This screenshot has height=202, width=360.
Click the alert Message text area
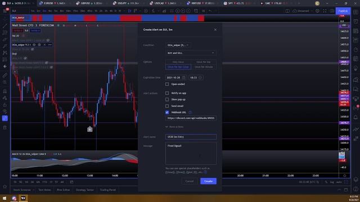pos(191,153)
